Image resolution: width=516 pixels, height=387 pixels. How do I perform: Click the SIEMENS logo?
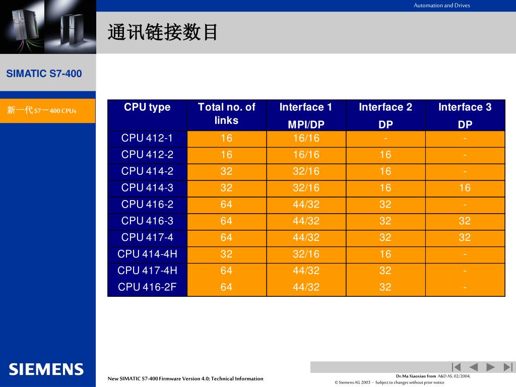coord(46,369)
